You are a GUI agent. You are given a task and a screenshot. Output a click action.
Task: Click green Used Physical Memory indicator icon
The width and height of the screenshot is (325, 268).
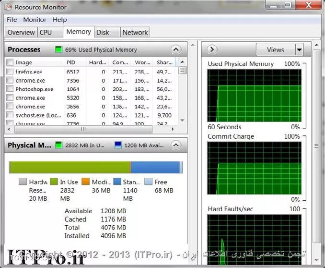pyautogui.click(x=58, y=49)
